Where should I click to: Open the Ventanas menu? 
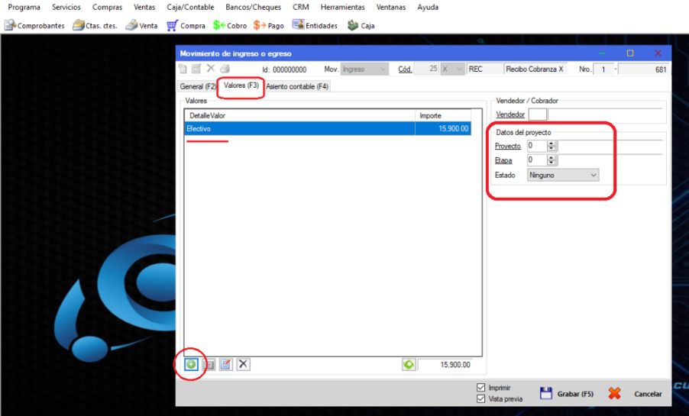pyautogui.click(x=391, y=7)
